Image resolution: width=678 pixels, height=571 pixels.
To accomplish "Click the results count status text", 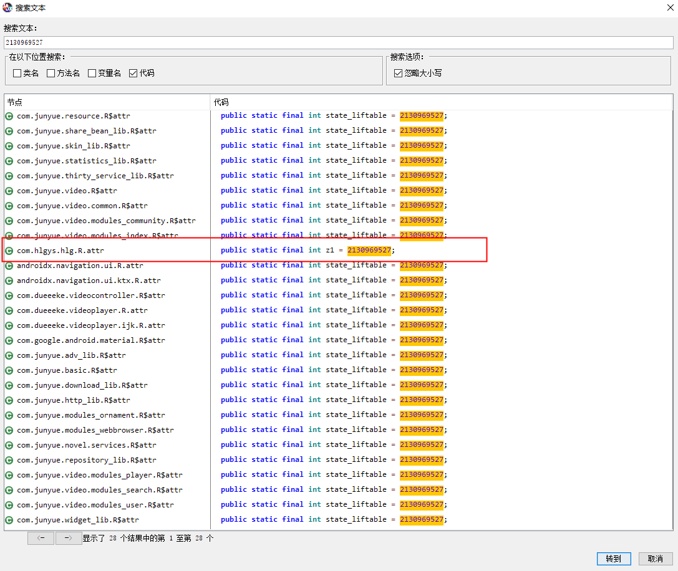I will [x=148, y=538].
